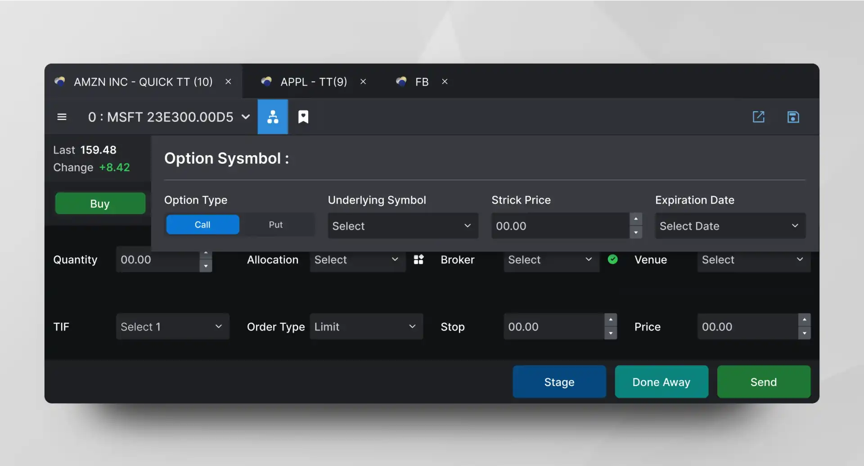Click the bookmark icon in toolbar

point(303,117)
